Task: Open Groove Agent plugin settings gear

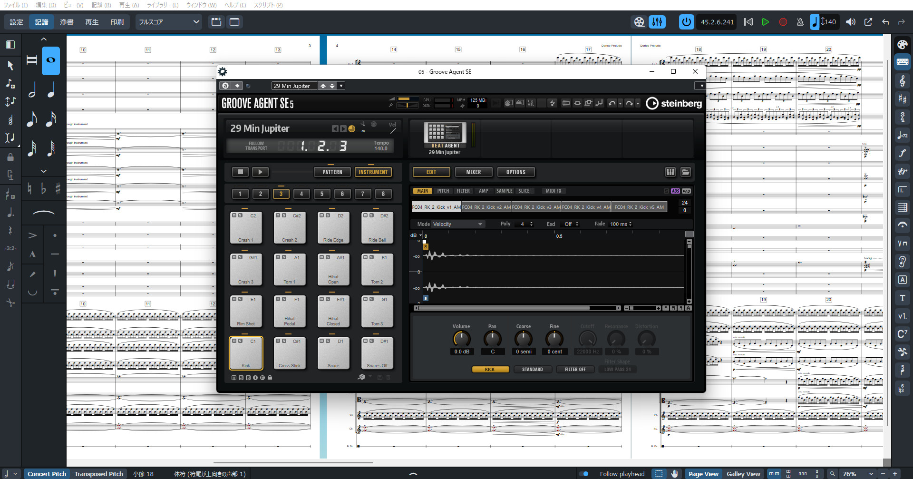Action: pyautogui.click(x=223, y=72)
